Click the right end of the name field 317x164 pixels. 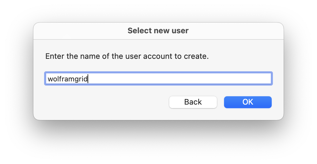click(268, 79)
